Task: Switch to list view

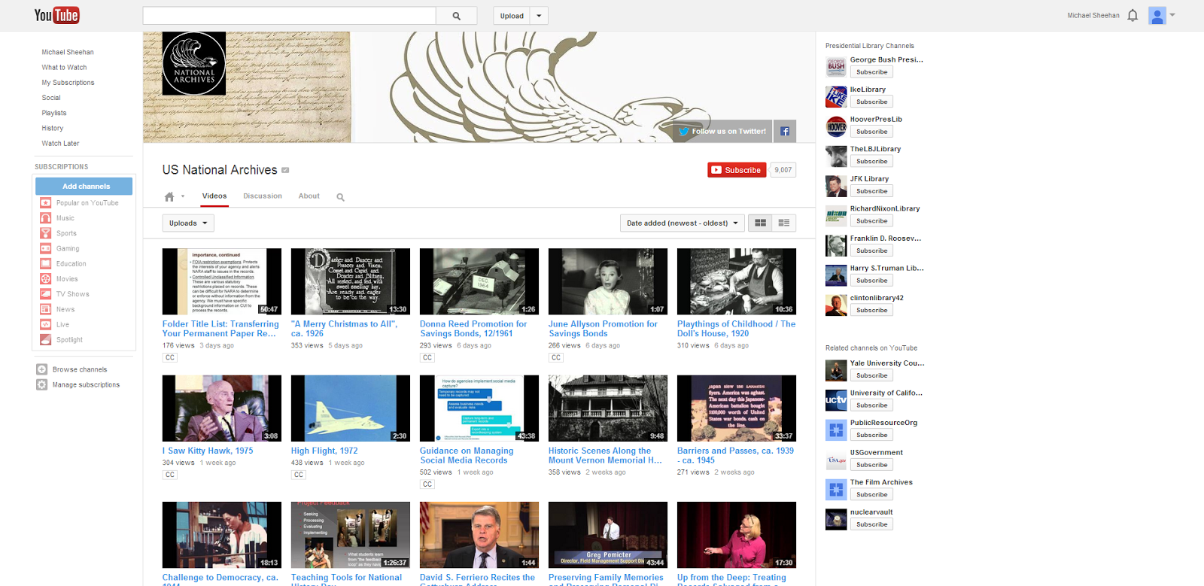Action: tap(784, 223)
